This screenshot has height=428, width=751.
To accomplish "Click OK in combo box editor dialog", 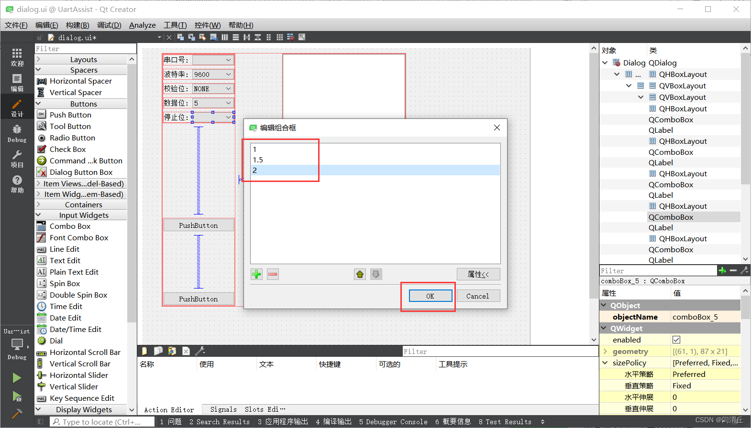I will click(x=430, y=296).
